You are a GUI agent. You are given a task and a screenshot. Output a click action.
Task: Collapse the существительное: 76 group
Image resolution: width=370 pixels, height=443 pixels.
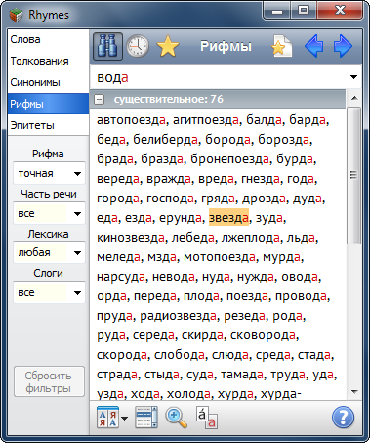click(x=100, y=99)
